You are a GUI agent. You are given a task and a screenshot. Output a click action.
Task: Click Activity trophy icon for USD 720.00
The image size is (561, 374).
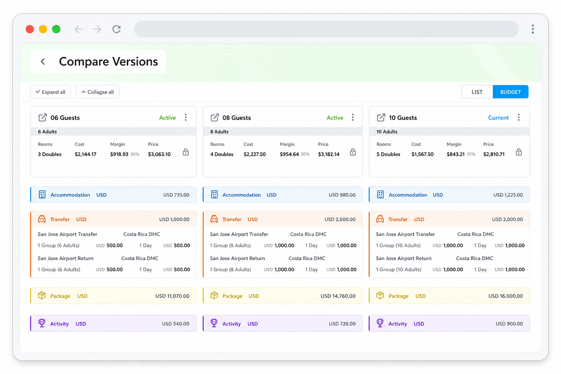214,323
